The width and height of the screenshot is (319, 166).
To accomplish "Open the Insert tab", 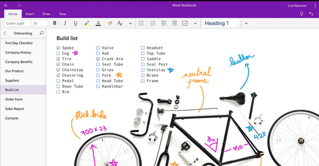I will 30,14.
